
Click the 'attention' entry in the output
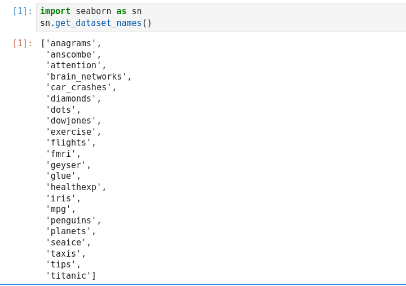click(73, 65)
